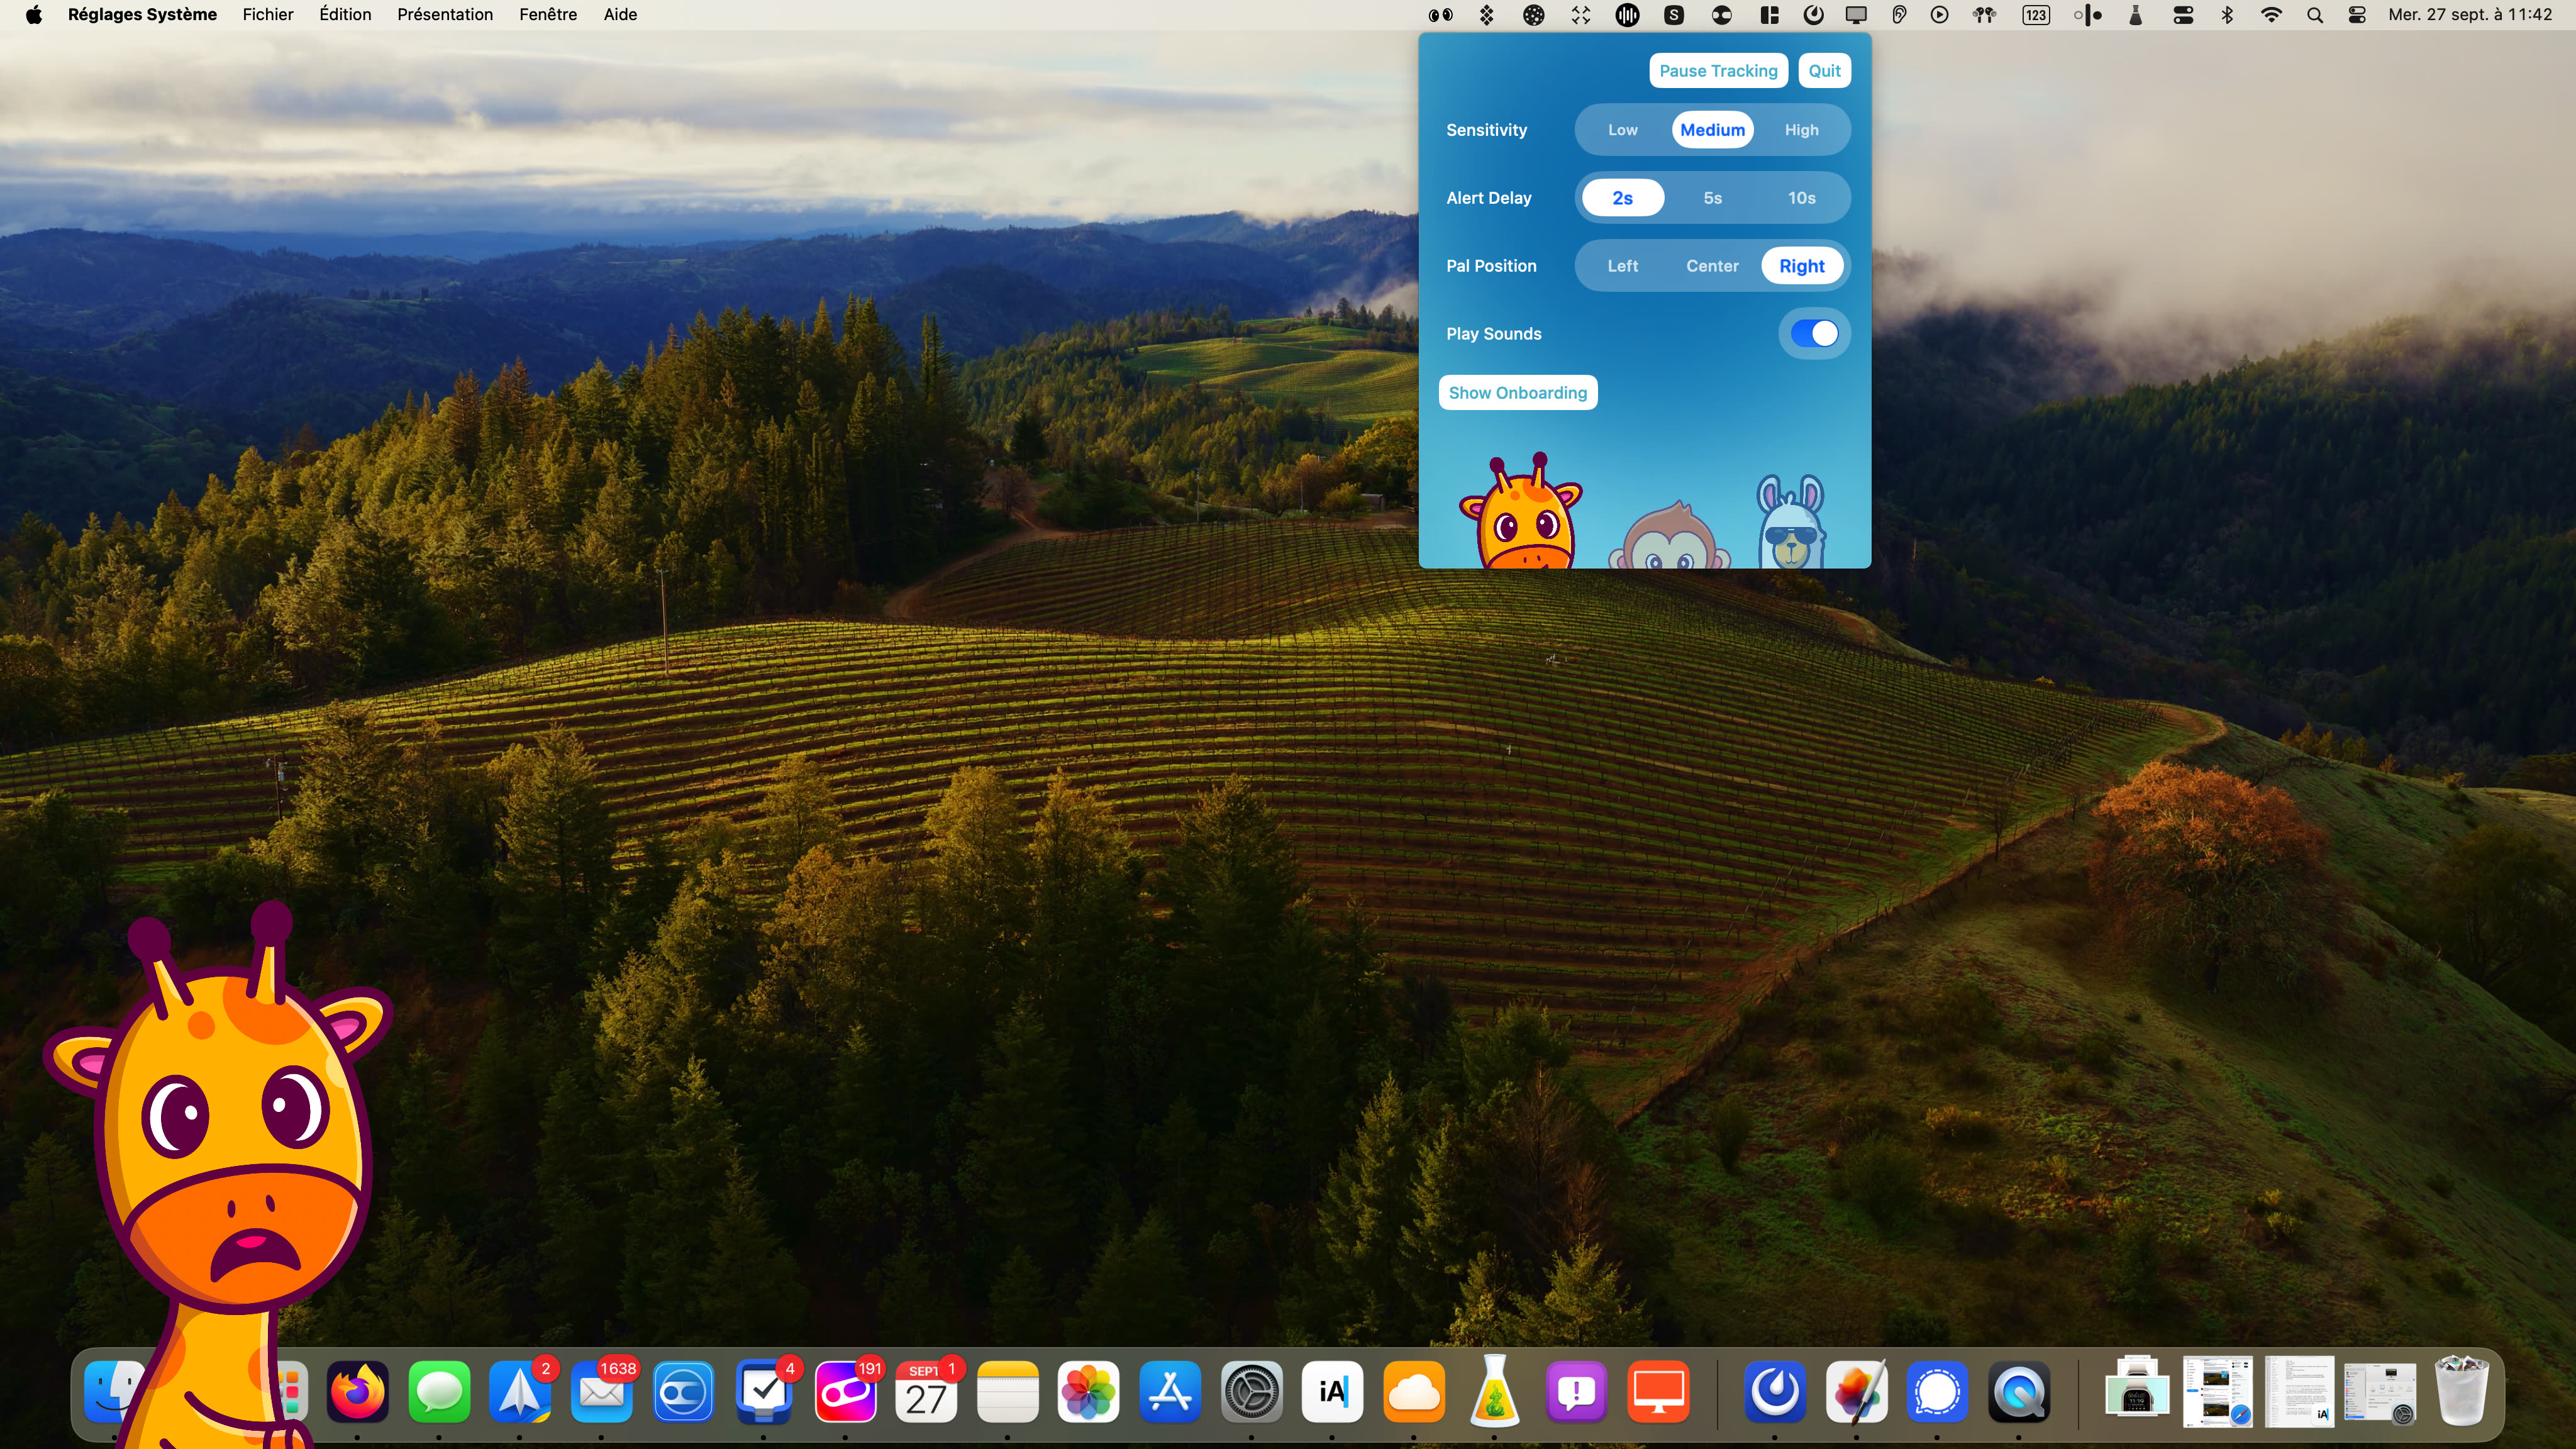The height and width of the screenshot is (1449, 2576).
Task: Open the Trash in the Dock
Action: [x=2461, y=1391]
